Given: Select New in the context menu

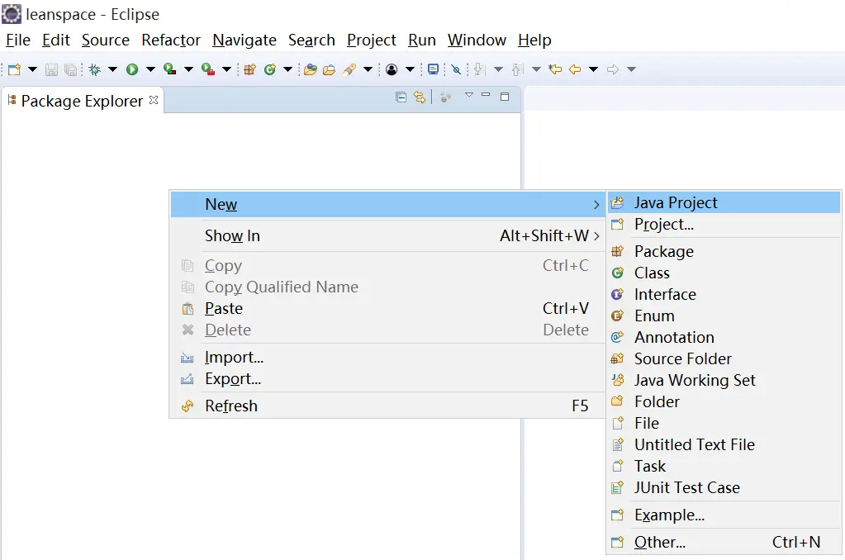Looking at the screenshot, I should point(388,205).
